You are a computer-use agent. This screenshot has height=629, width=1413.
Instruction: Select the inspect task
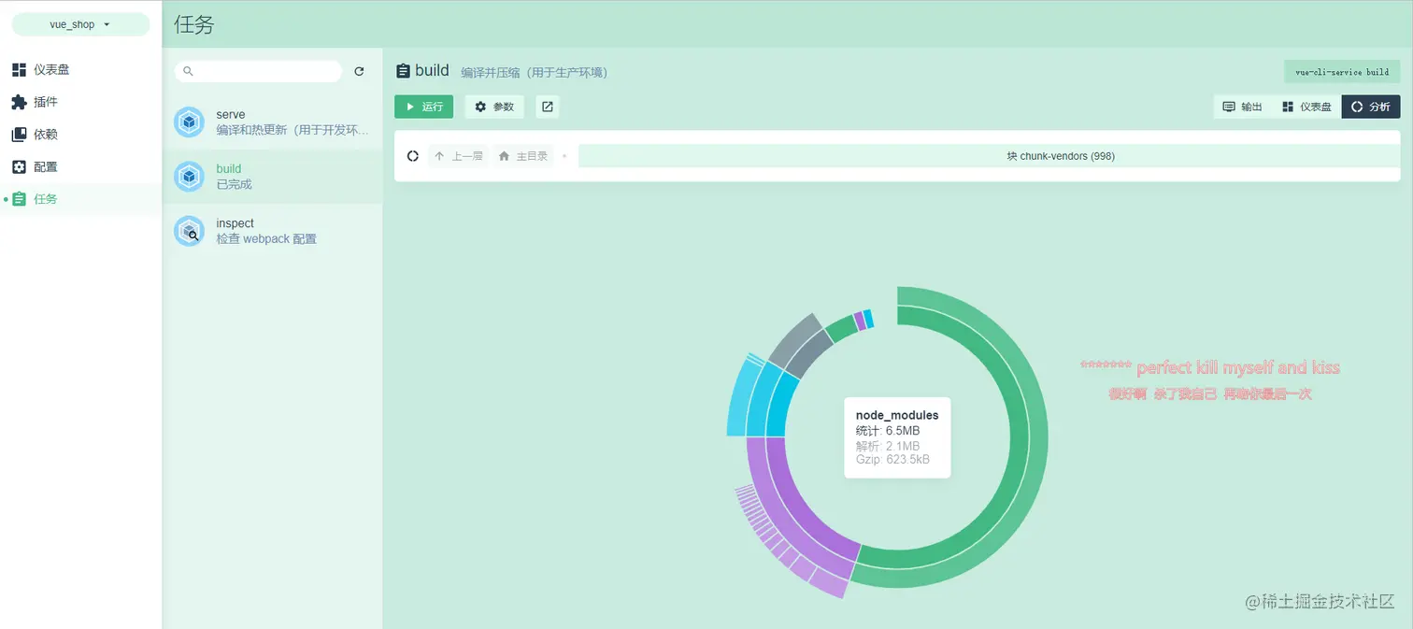[272, 231]
